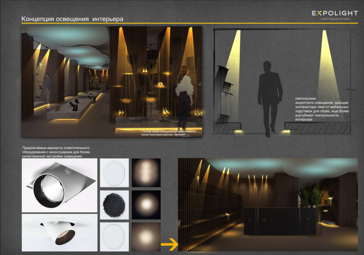Select the middle round beam pattern sample
Image resolution: width=364 pixels, height=255 pixels.
[x=146, y=205]
